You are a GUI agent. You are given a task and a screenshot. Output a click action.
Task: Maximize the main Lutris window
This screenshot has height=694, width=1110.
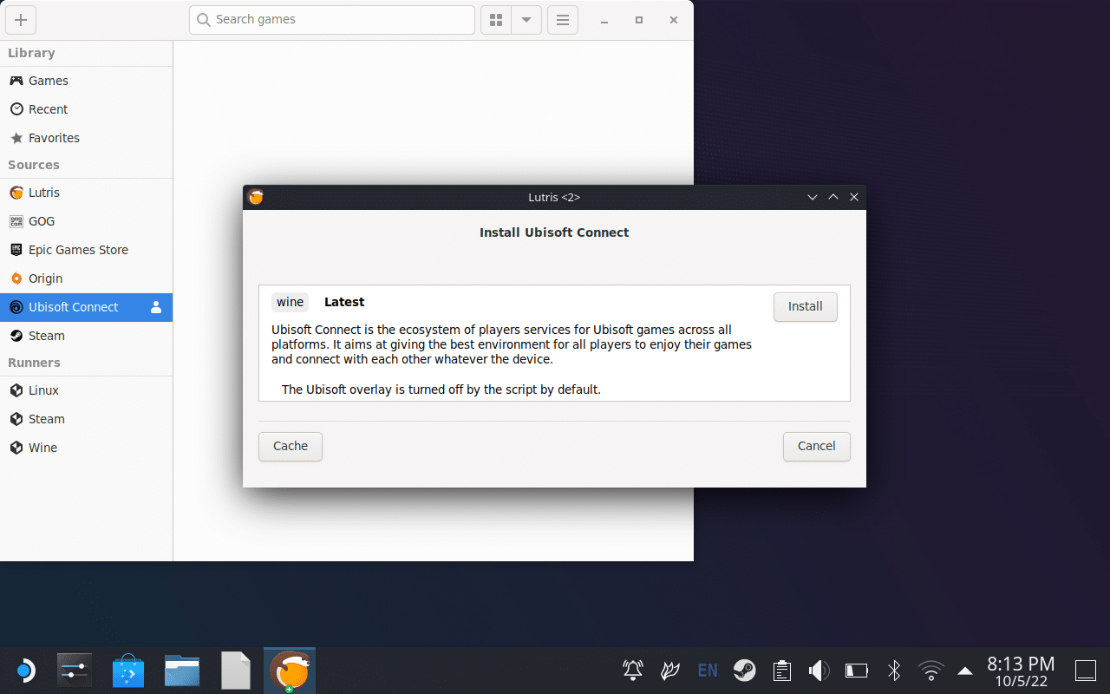pyautogui.click(x=639, y=20)
